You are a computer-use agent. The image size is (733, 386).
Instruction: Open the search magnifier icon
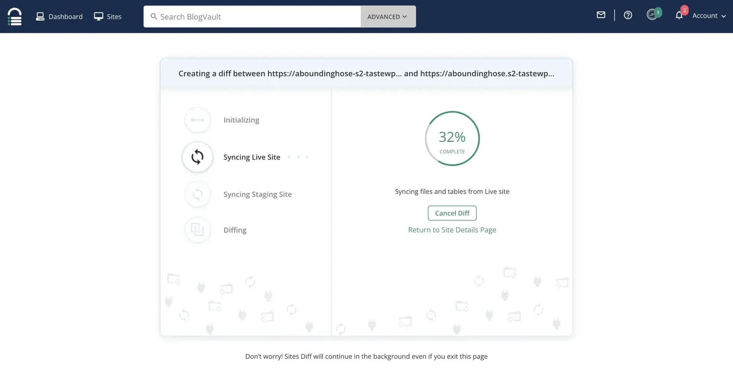[x=154, y=16]
